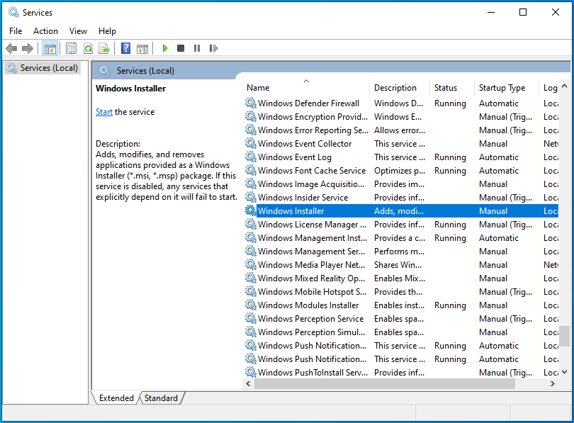Switch to the Standard tab

coord(162,398)
